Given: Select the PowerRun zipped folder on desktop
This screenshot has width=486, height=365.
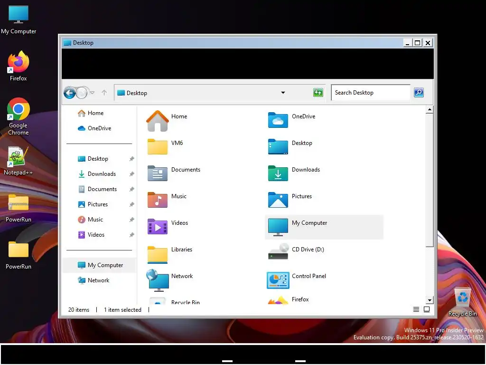Looking at the screenshot, I should click(19, 208).
